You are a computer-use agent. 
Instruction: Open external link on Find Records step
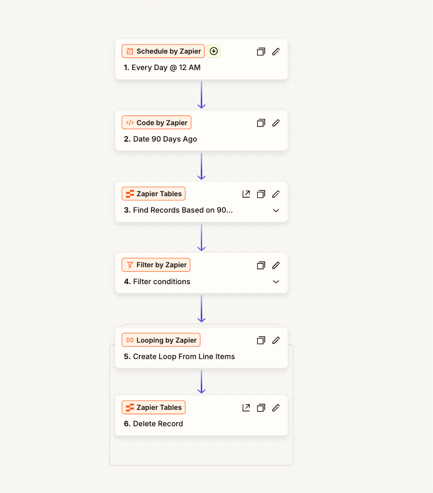click(246, 194)
